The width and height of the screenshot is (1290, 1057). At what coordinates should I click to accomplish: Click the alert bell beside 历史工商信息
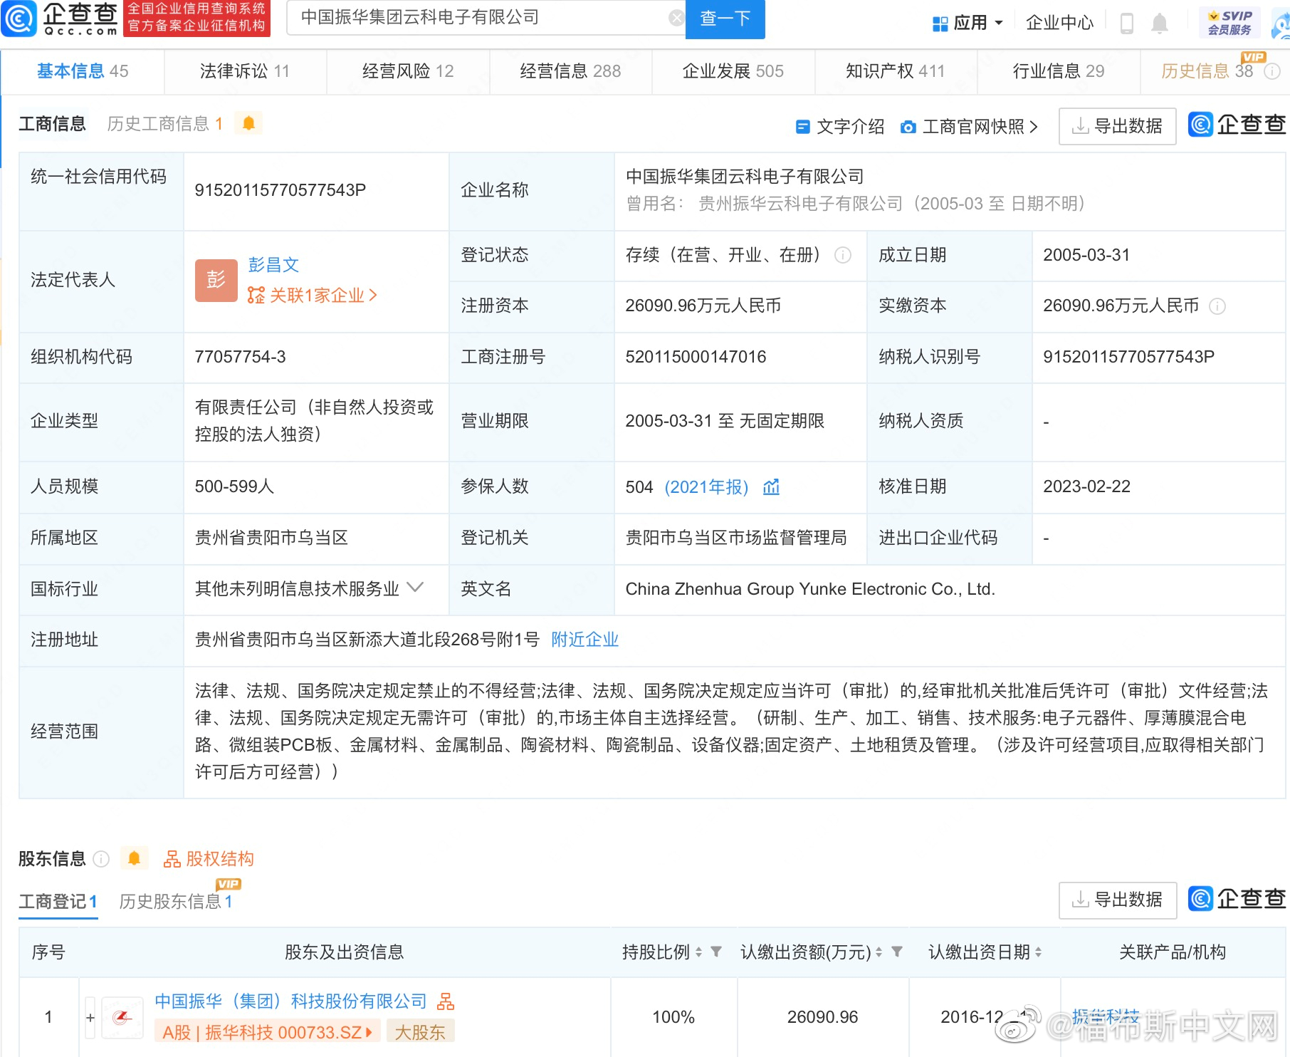click(x=248, y=123)
